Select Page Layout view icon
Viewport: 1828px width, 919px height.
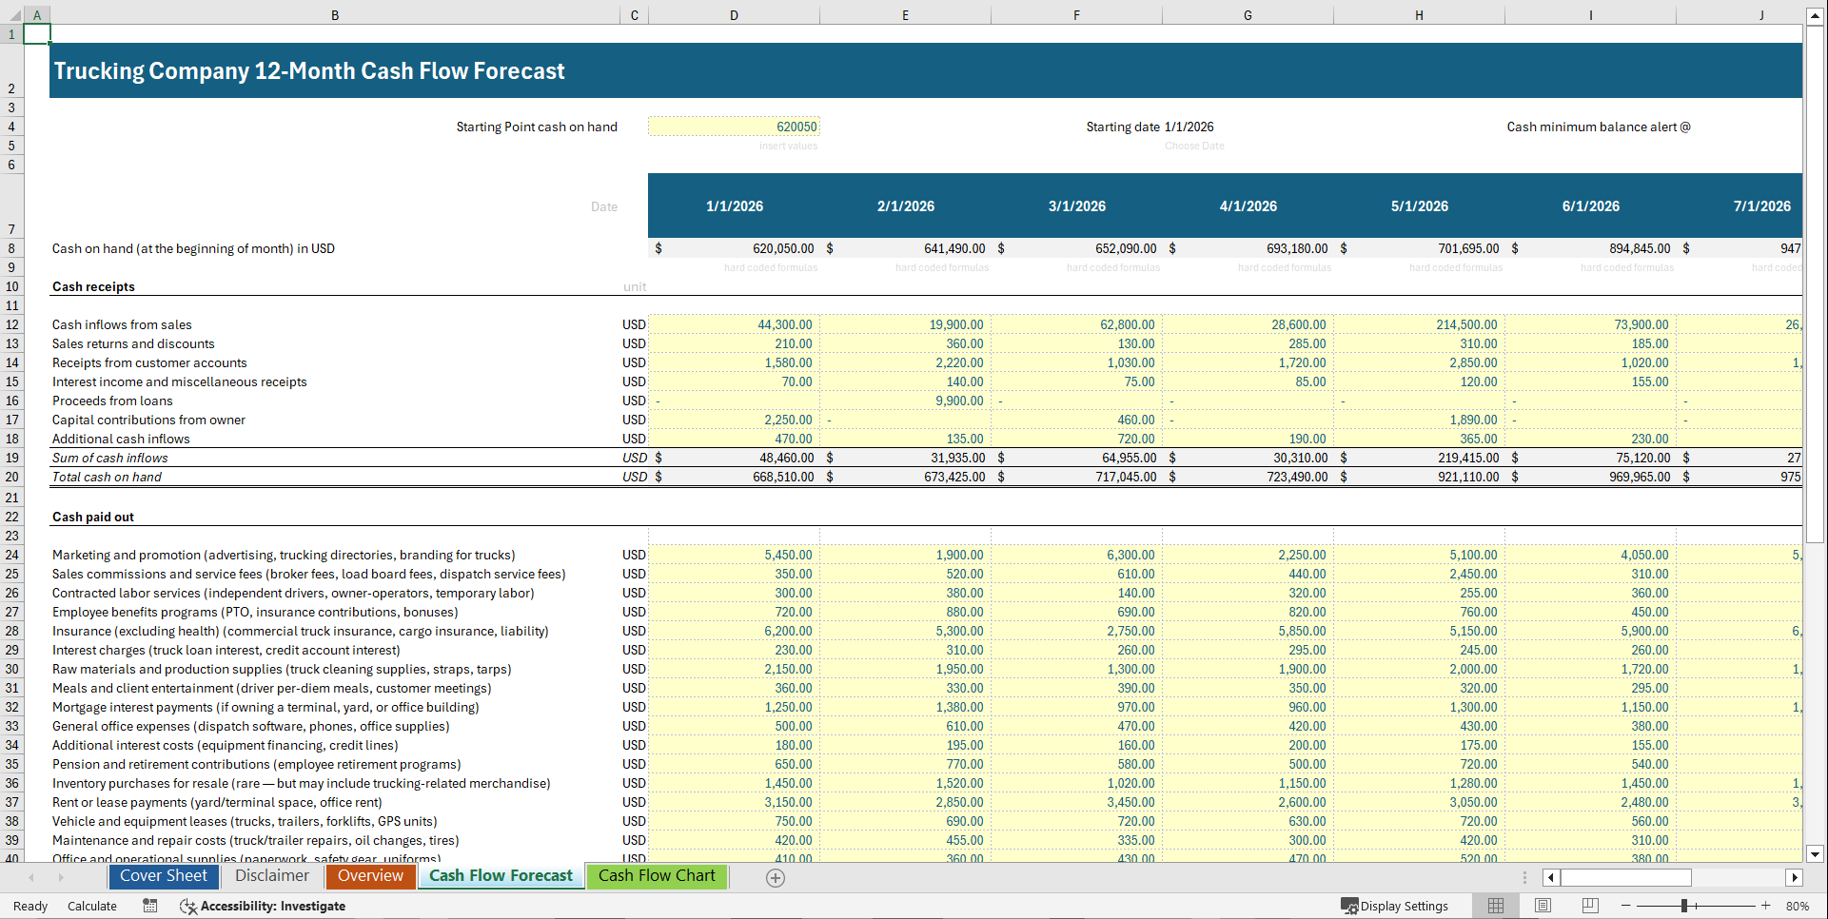coord(1543,906)
